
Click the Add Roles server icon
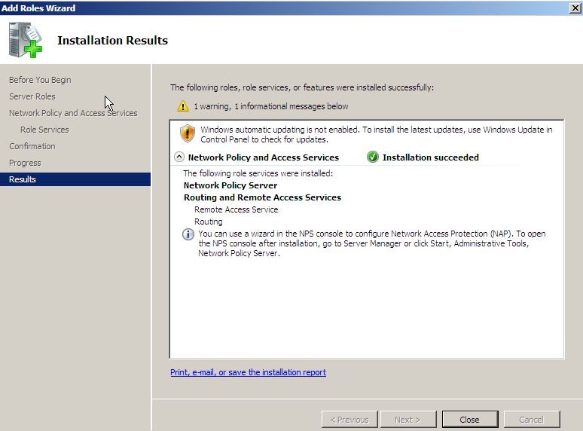coord(26,40)
